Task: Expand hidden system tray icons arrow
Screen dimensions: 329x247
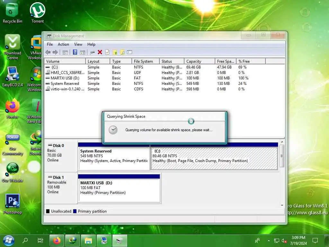Action: [x=269, y=241]
